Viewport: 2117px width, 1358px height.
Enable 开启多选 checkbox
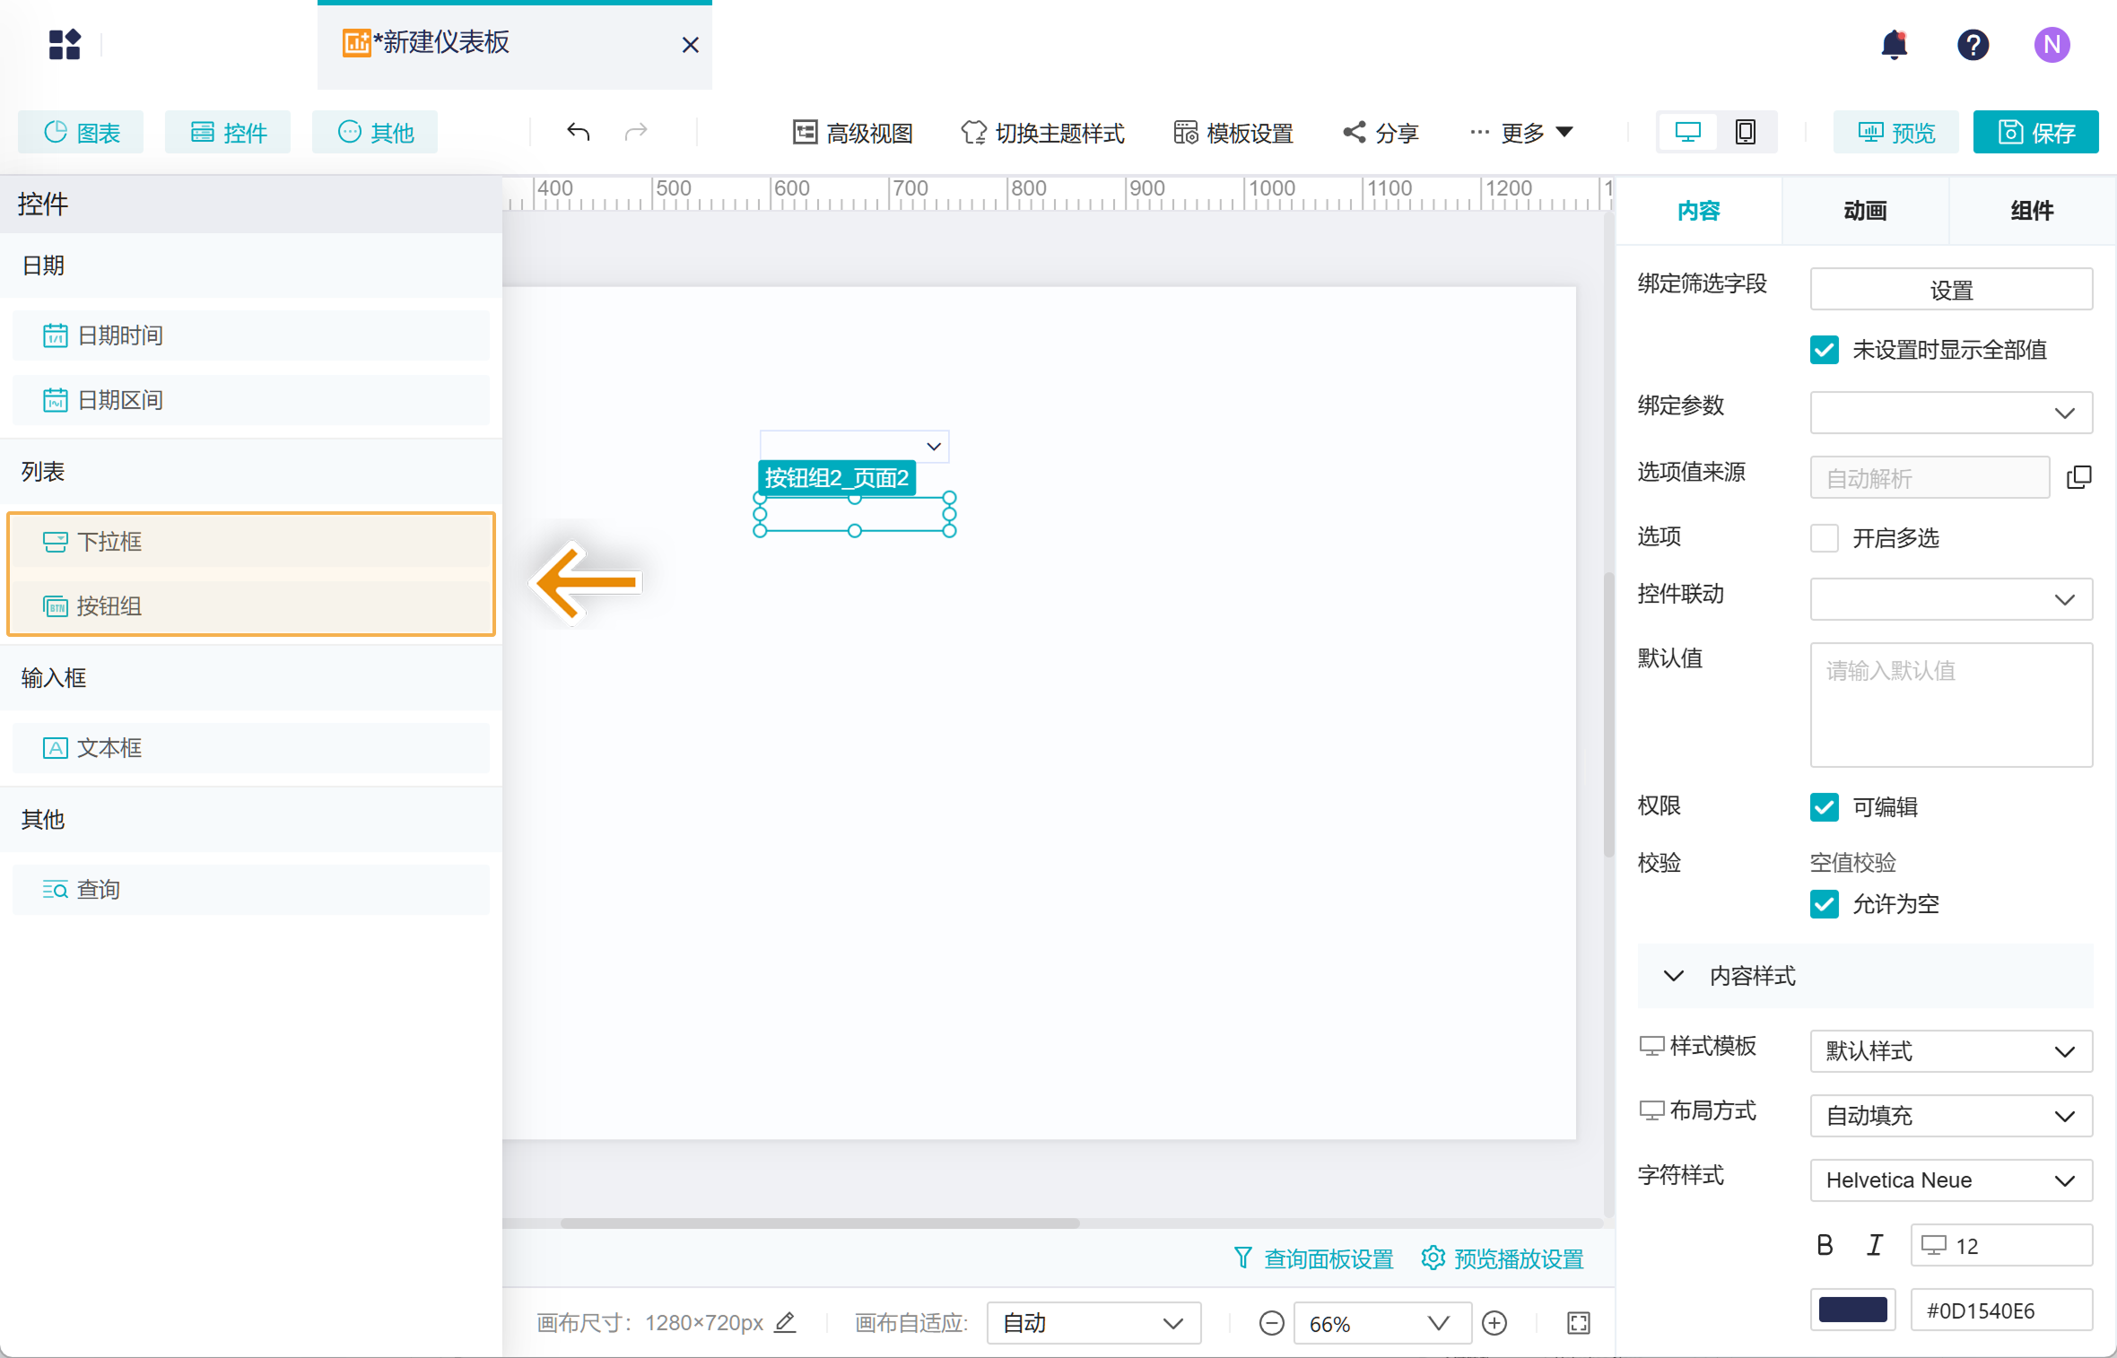pos(1825,538)
